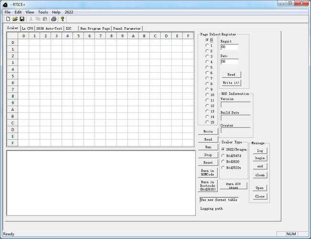311x239 pixels.
Task: Switch to the I2C tab
Action: [68, 28]
